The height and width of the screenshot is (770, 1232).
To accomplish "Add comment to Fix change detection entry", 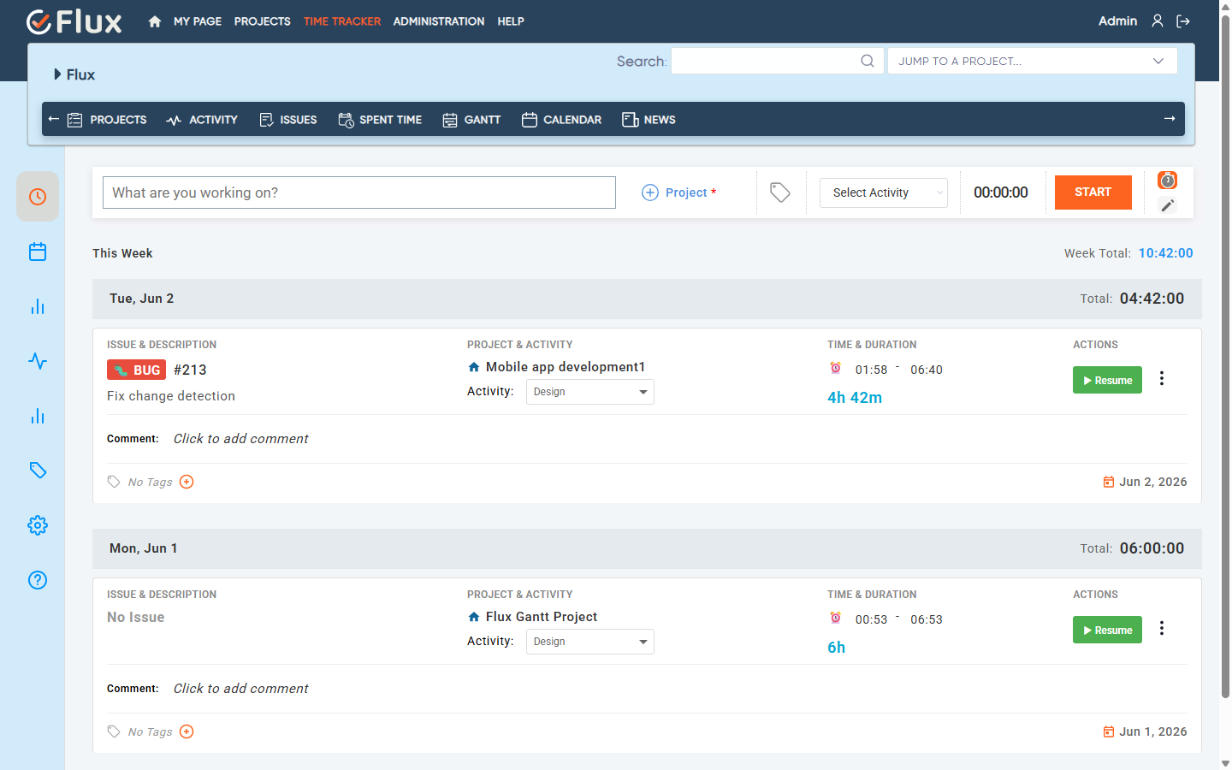I will coord(240,439).
